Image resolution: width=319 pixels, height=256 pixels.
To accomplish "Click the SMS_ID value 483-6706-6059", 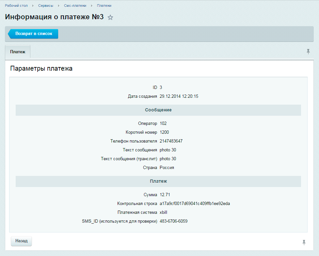I will click(x=173, y=221).
